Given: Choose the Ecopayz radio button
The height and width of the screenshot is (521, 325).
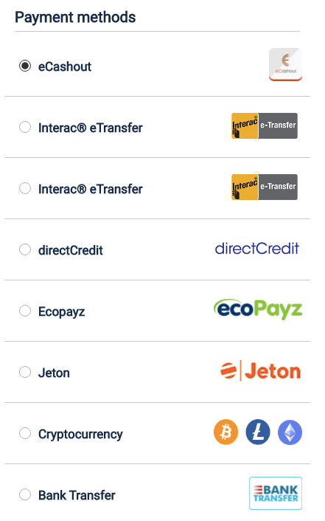Looking at the screenshot, I should point(25,311).
